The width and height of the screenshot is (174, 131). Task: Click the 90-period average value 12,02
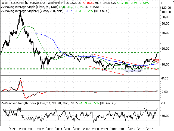(63, 7)
